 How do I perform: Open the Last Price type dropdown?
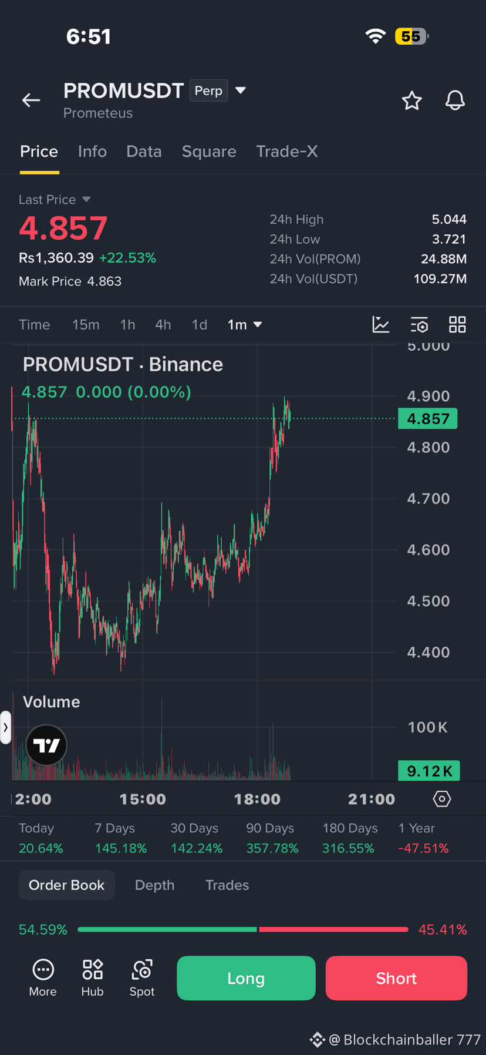[x=86, y=200]
